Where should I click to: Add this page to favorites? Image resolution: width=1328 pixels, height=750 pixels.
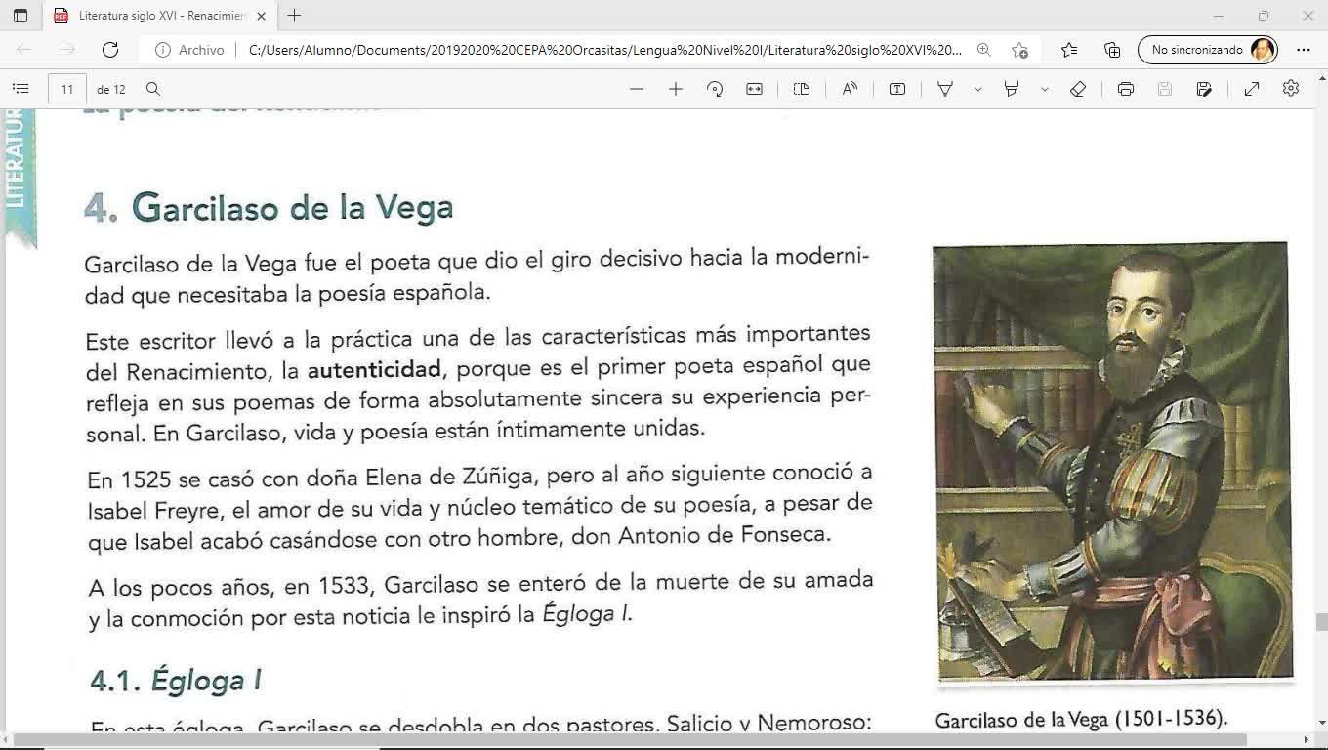click(x=1019, y=50)
